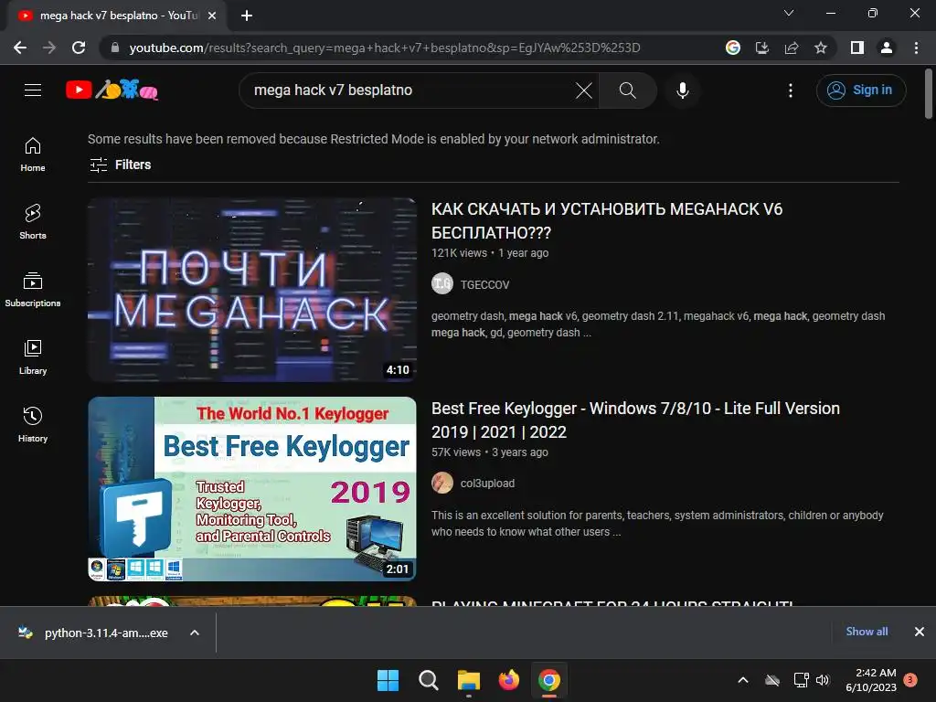The width and height of the screenshot is (936, 702).
Task: Open Library in the sidebar
Action: [x=33, y=356]
